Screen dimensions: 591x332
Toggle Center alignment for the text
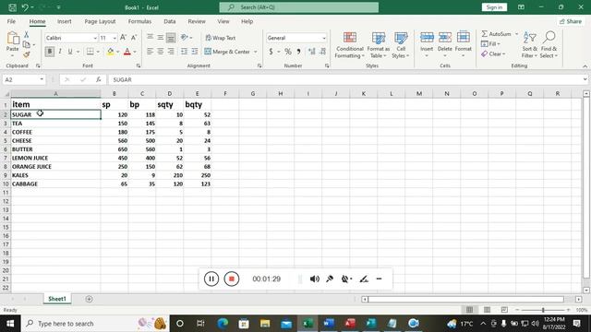(160, 52)
